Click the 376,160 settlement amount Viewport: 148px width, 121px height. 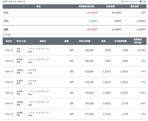89,104
